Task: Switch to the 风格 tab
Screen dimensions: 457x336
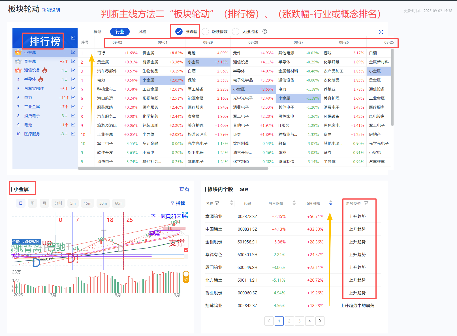Action: 142,32
